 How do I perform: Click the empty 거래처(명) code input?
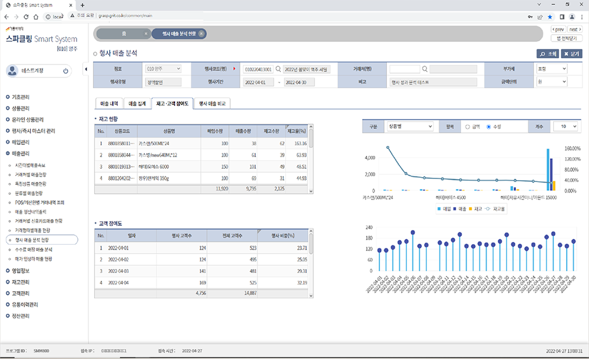(x=405, y=69)
